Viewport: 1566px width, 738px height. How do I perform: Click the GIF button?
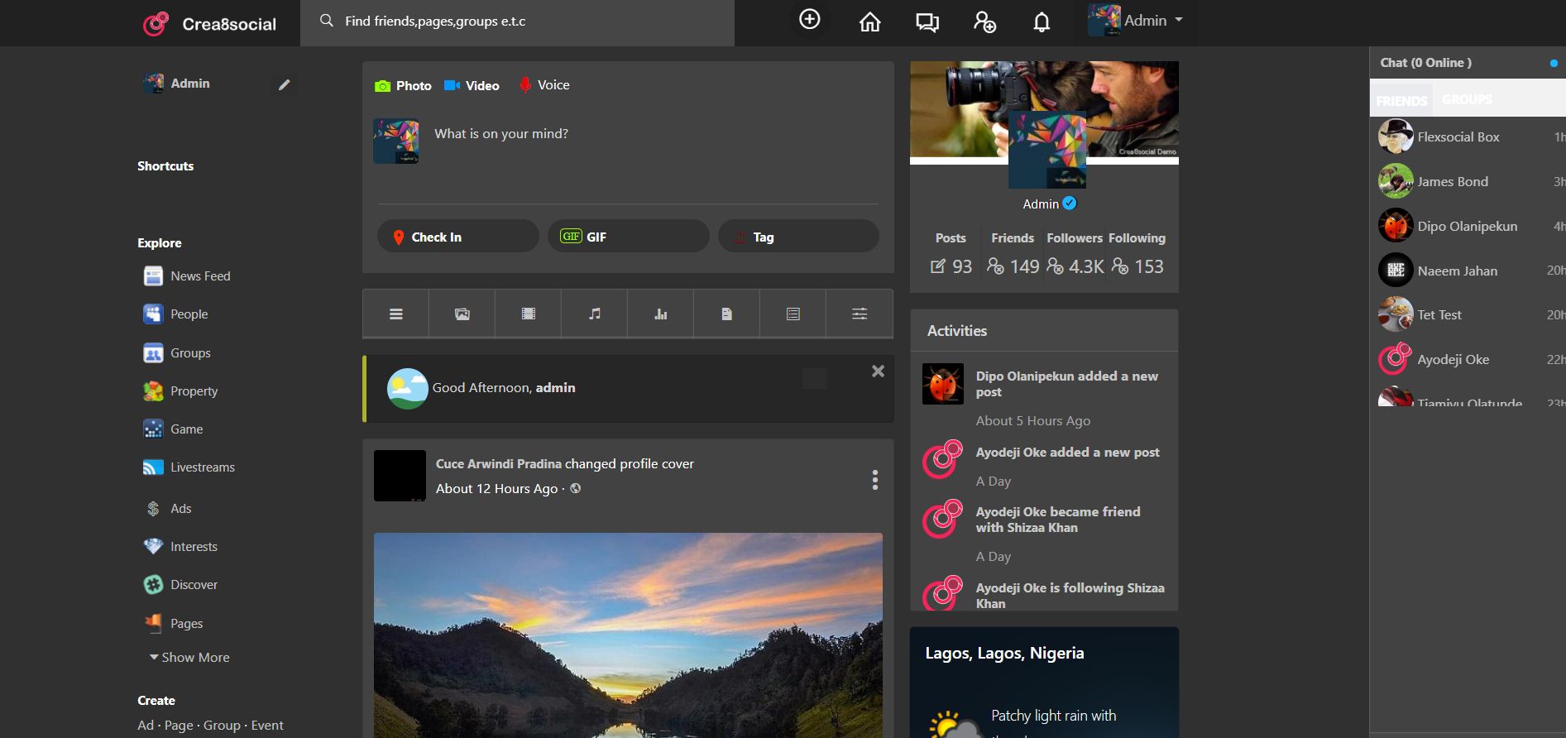pyautogui.click(x=628, y=237)
